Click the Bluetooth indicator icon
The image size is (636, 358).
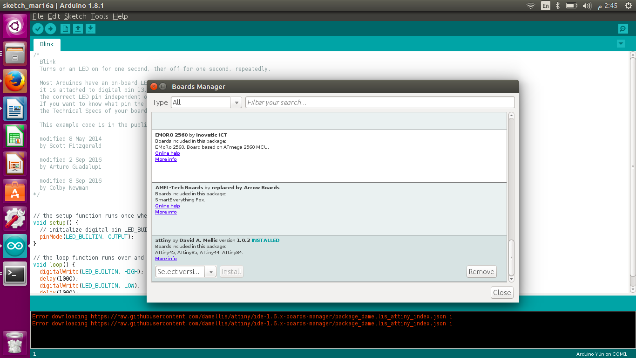point(558,6)
